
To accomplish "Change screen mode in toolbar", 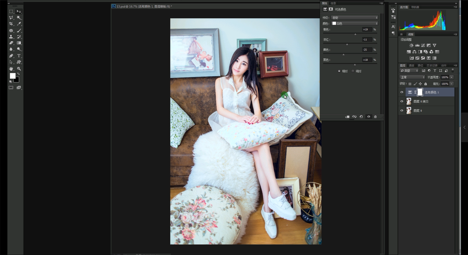I will click(19, 88).
